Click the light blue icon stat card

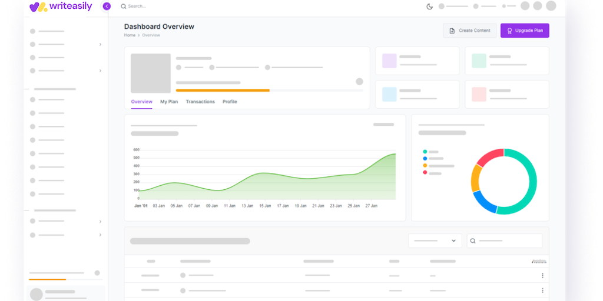(x=417, y=94)
